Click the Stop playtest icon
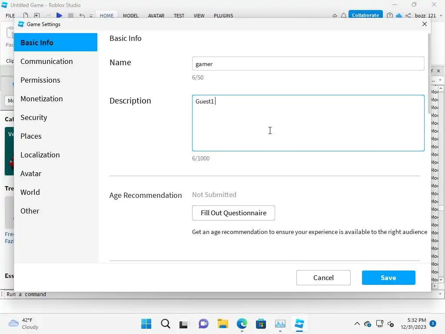Image resolution: width=445 pixels, height=334 pixels. tap(71, 15)
